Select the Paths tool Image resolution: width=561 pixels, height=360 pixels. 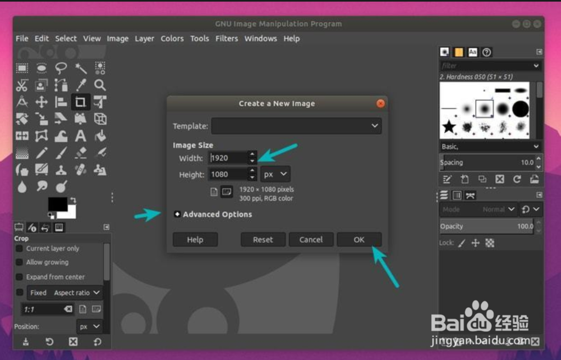point(61,85)
